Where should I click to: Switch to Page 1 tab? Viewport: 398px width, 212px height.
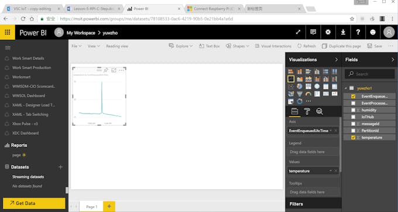(x=91, y=207)
